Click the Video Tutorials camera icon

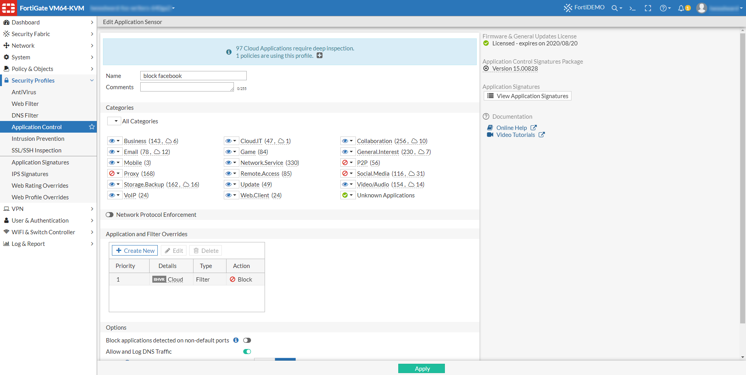point(490,135)
